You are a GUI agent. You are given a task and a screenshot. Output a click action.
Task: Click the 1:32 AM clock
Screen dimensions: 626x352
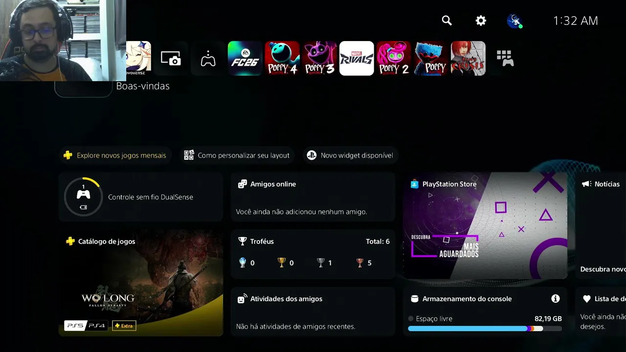click(x=576, y=21)
